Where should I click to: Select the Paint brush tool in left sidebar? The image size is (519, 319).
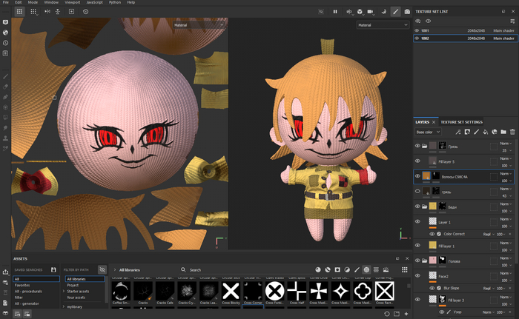pos(5,76)
